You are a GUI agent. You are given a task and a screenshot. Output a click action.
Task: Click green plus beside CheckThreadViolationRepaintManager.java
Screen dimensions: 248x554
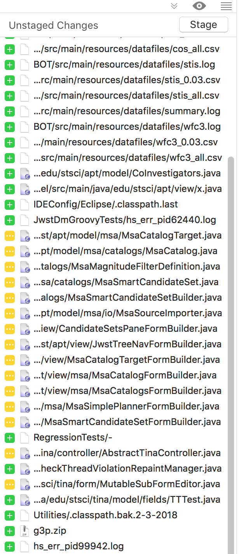pos(10,469)
